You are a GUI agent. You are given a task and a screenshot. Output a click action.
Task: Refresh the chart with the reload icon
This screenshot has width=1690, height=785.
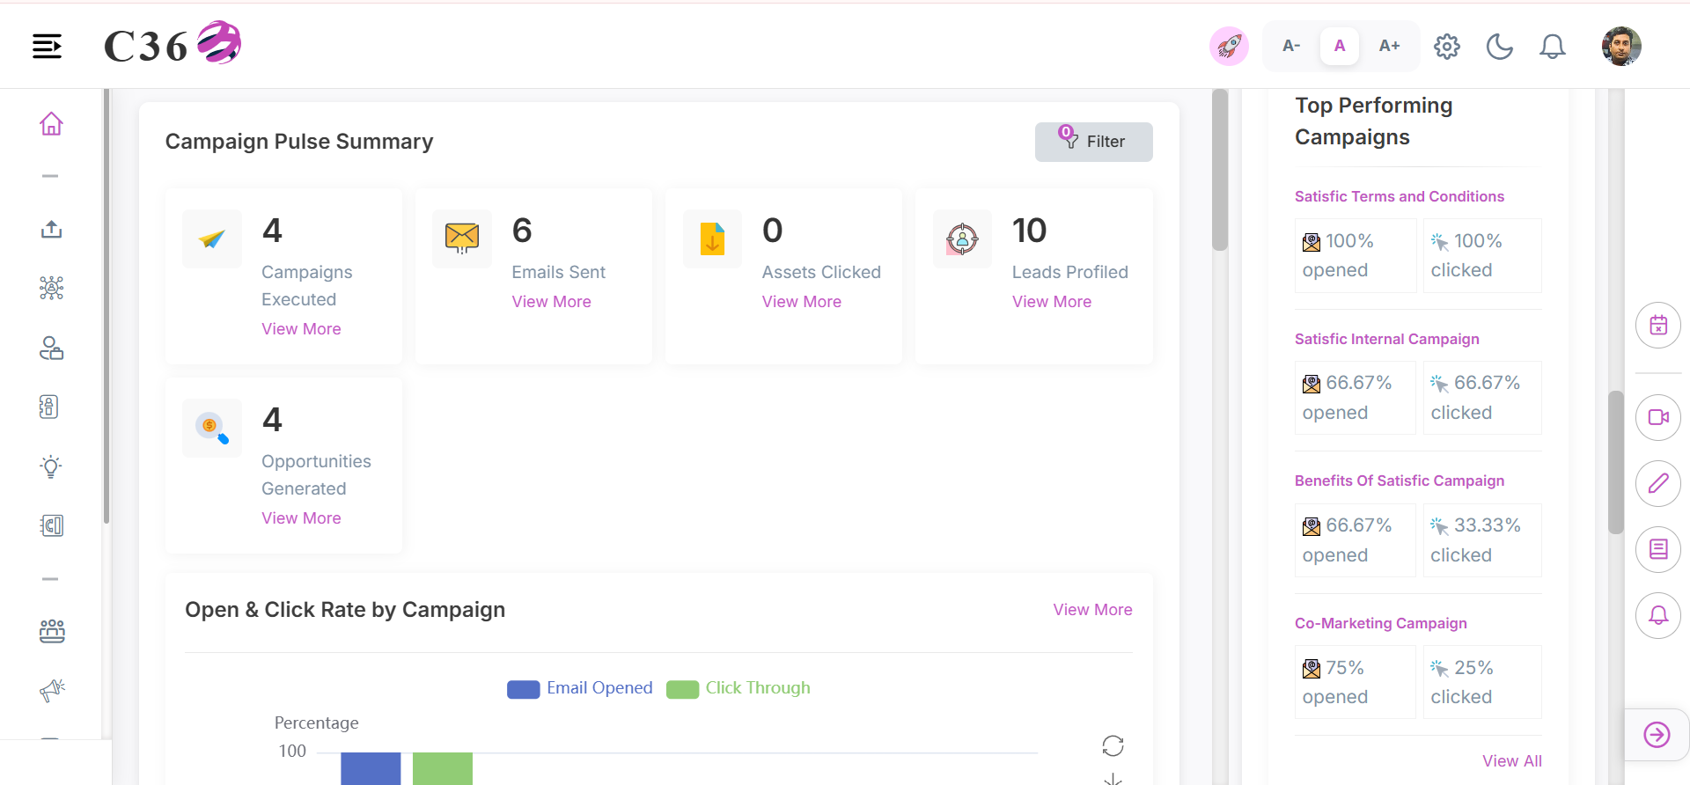1113,746
